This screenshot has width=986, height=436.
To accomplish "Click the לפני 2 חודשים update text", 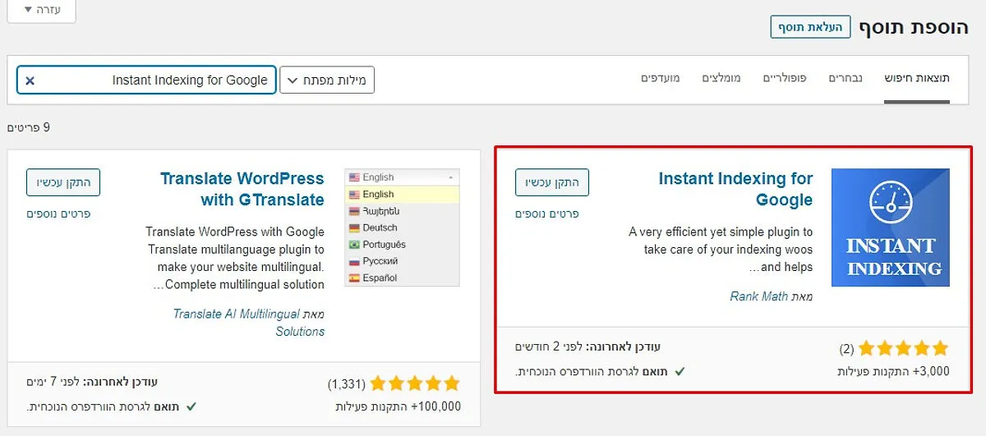I will [x=551, y=347].
